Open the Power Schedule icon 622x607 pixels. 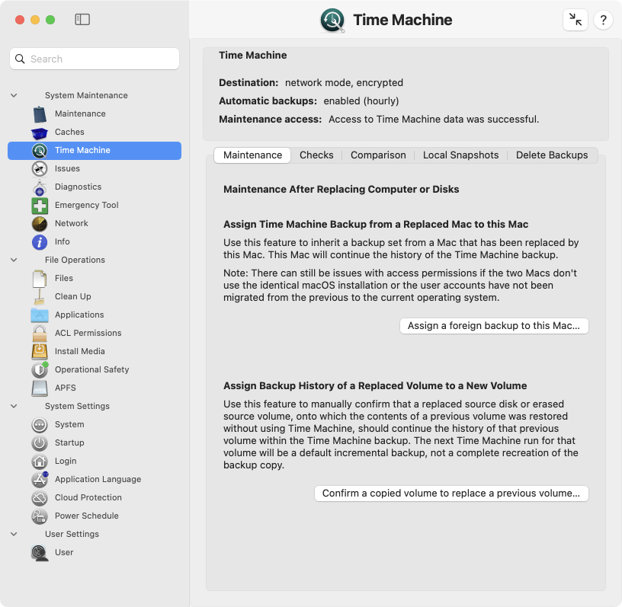tap(40, 516)
